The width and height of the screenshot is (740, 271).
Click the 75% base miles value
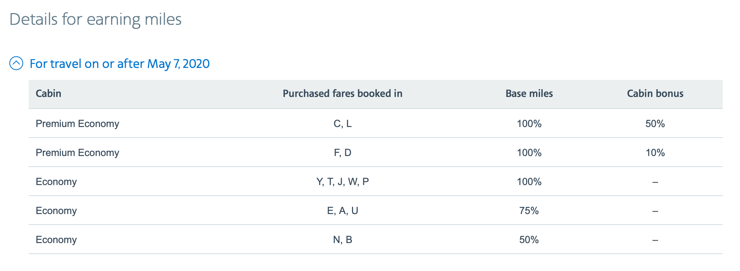click(529, 211)
